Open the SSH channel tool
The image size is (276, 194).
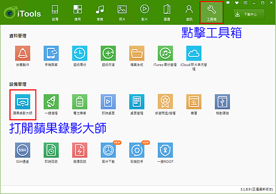[x=23, y=150]
